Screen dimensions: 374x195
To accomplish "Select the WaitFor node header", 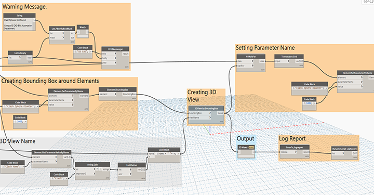I will click(x=251, y=57).
